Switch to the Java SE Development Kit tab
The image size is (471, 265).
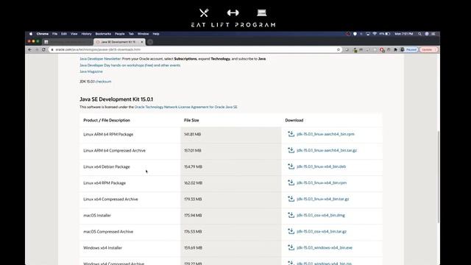coord(119,42)
